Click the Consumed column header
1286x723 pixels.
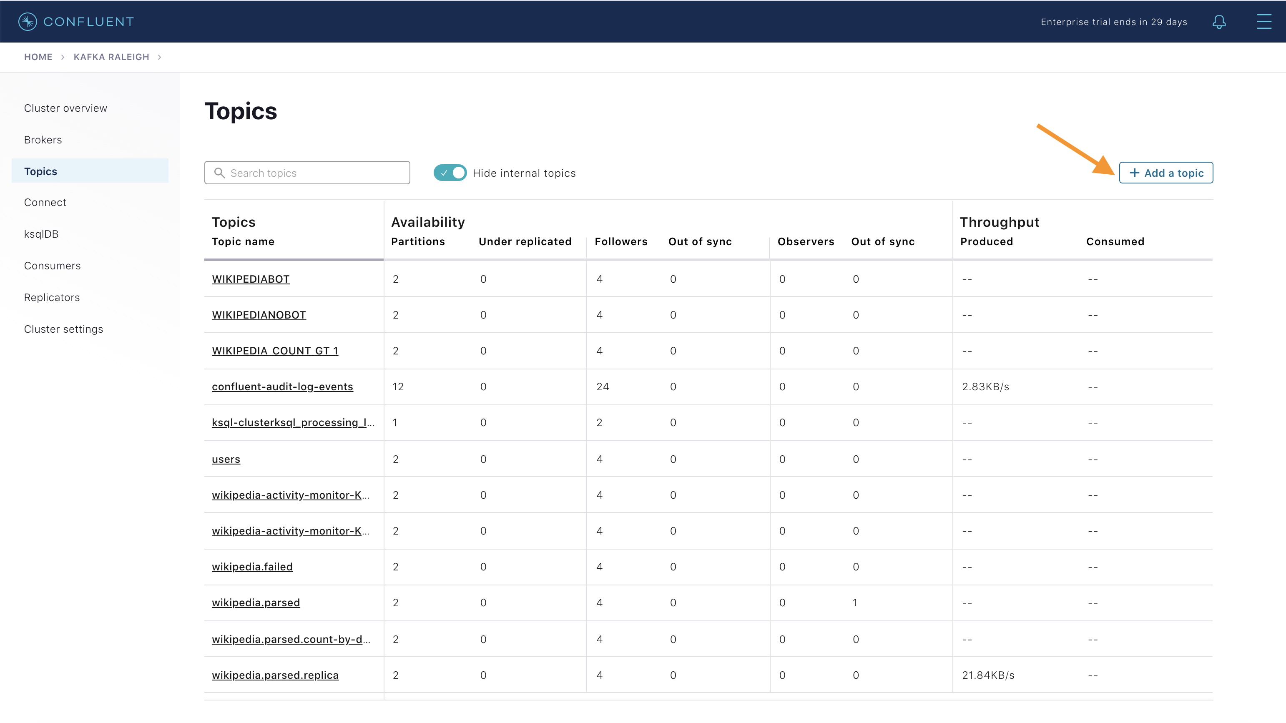pyautogui.click(x=1115, y=242)
